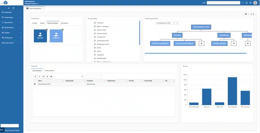This screenshot has width=260, height=133.
Task: Expand the Brixxbox Admin sidebar menu
Action: coord(11,43)
